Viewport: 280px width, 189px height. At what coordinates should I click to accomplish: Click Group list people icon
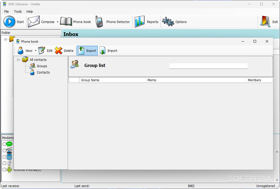click(x=75, y=64)
